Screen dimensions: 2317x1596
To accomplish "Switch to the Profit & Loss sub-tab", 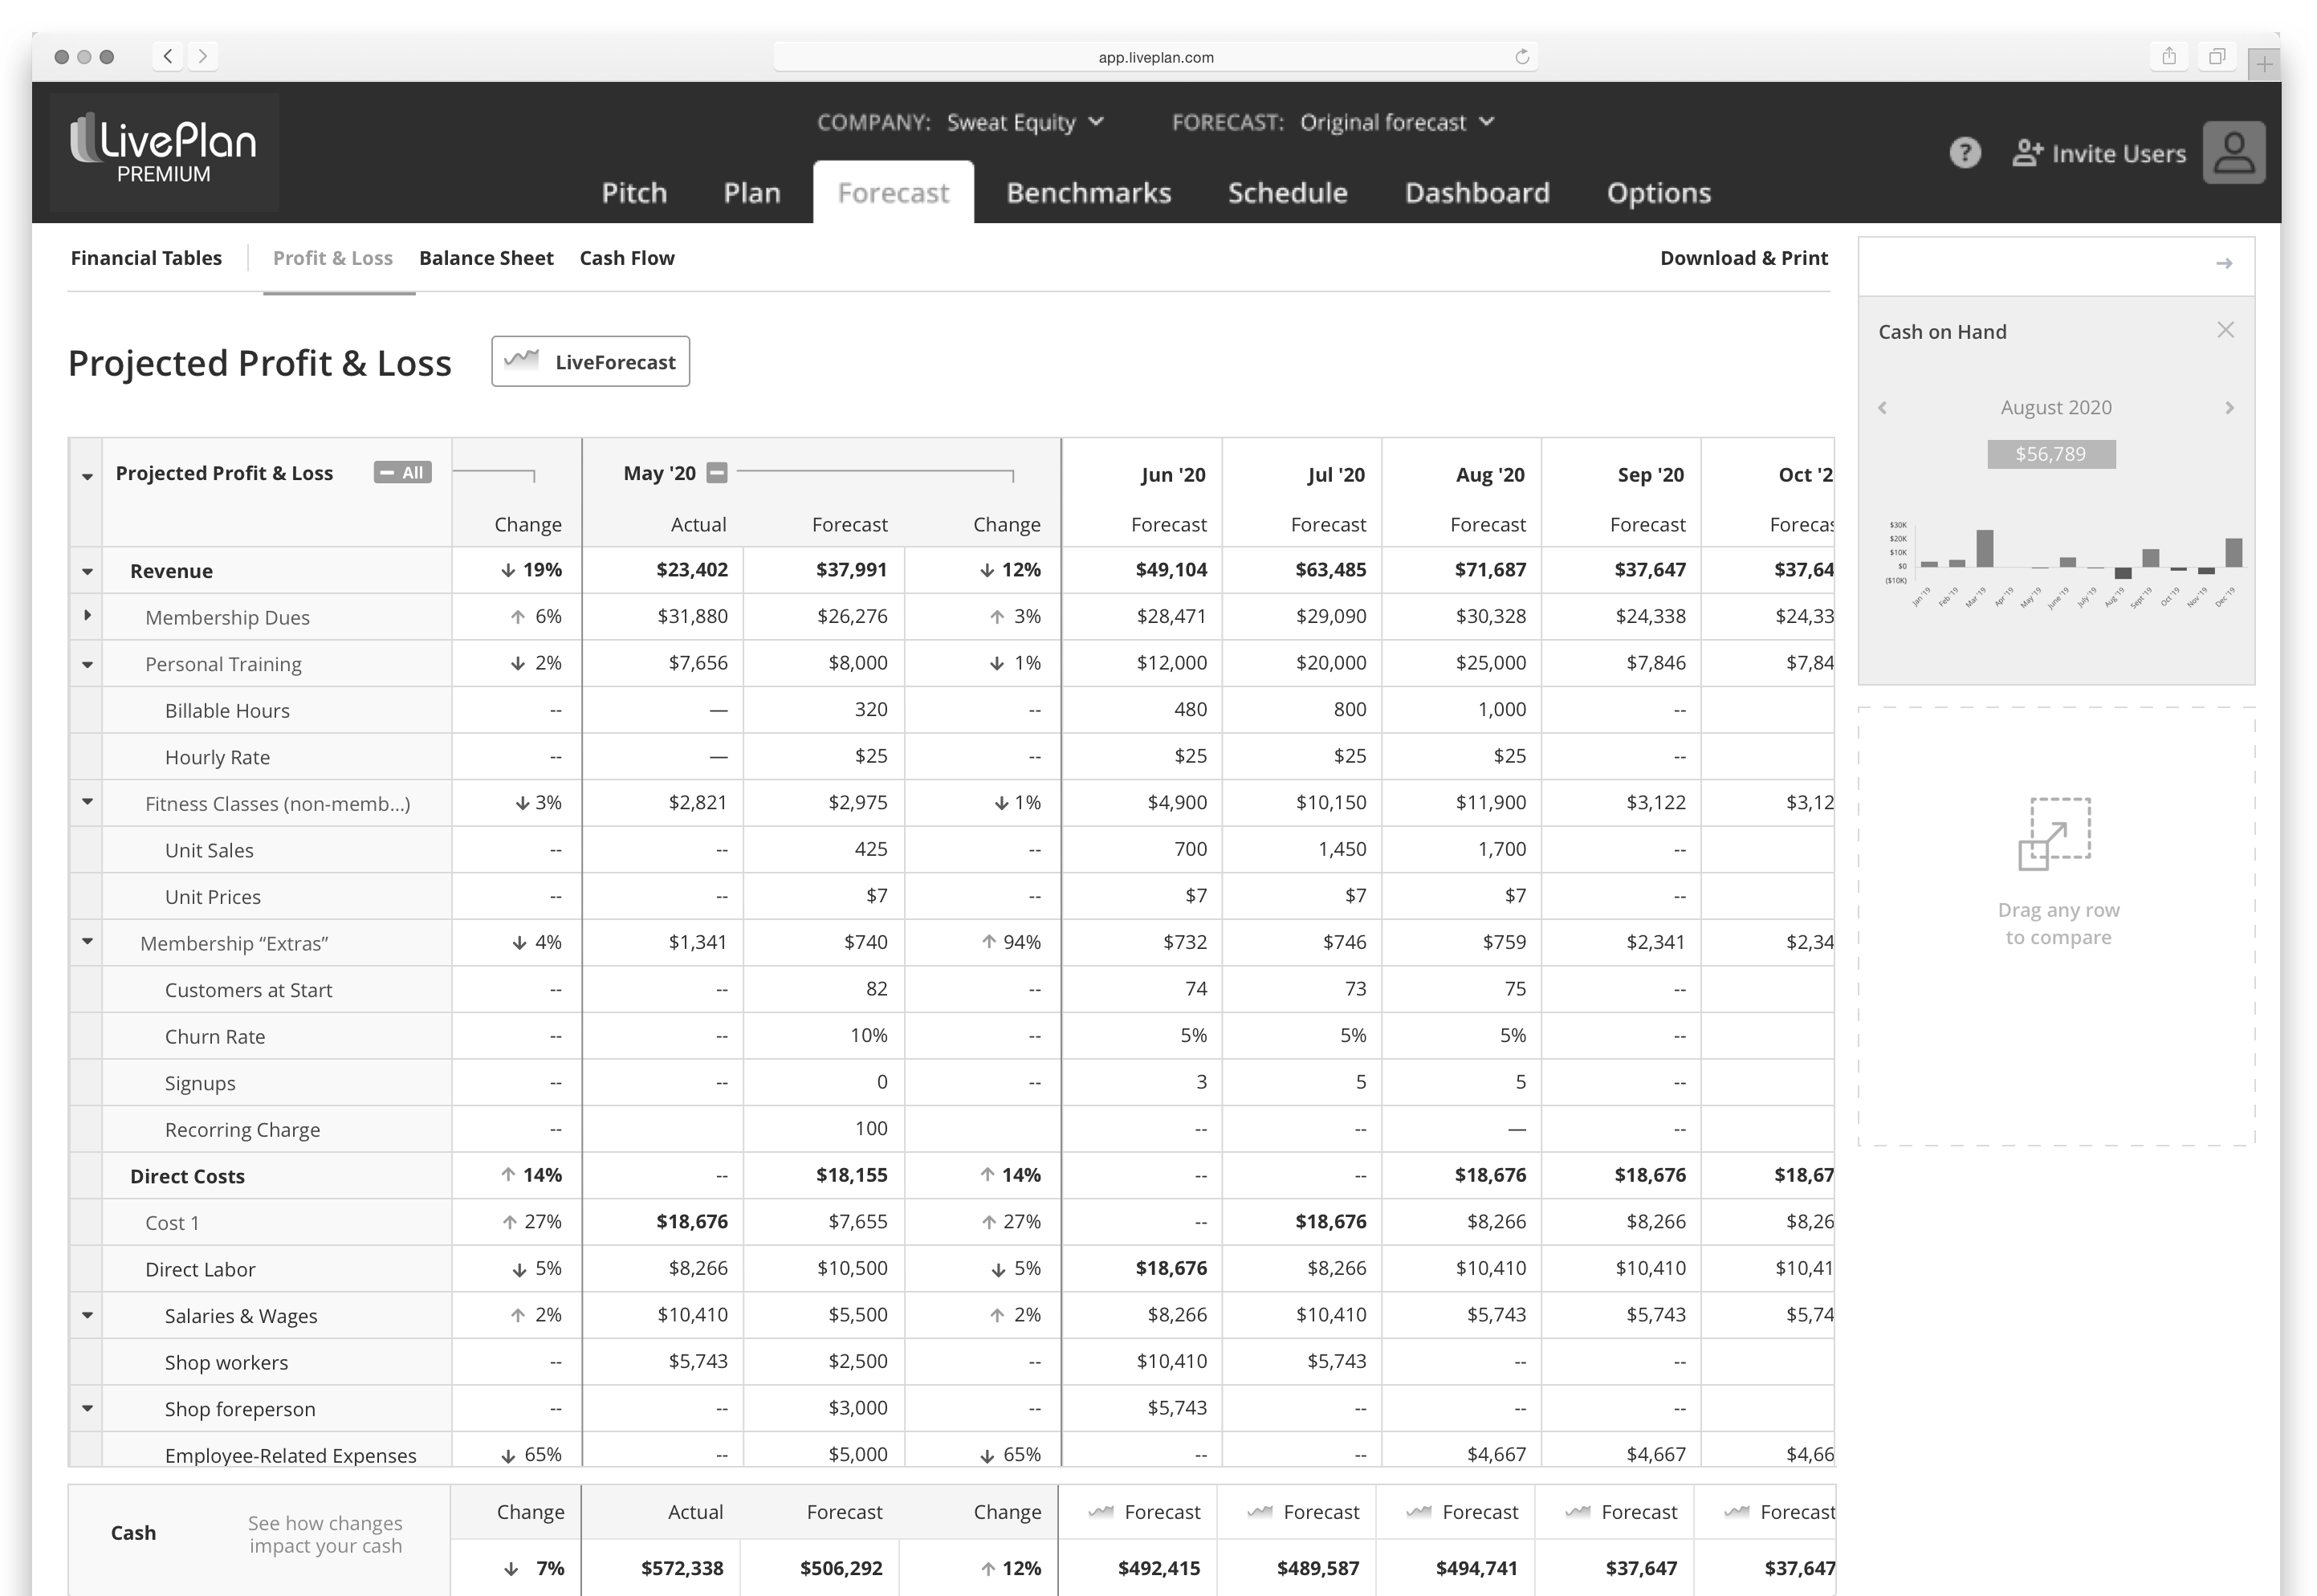I will tap(333, 258).
